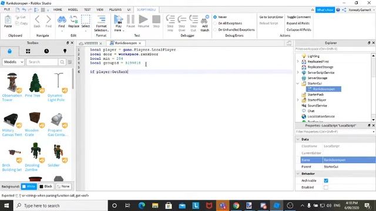
Task: Open the Toolbox Recent clock icon
Action: click(x=46, y=51)
